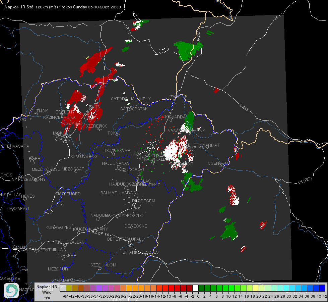Screen dimensions: 328x302
Task: Select the MEZŐKÖVESD label
Action: [x=46, y=169]
